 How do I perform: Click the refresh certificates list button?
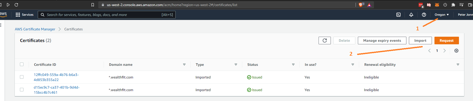click(x=325, y=41)
